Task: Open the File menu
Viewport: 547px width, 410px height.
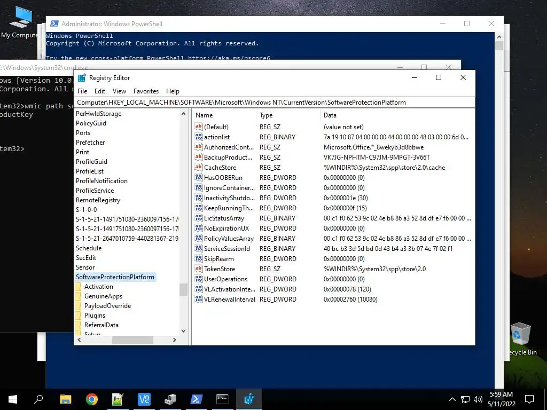Action: pyautogui.click(x=82, y=91)
